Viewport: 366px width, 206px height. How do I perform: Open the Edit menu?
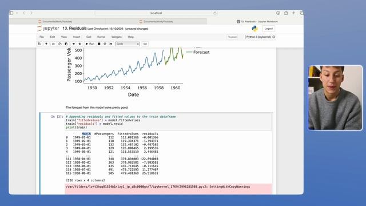tap(53, 37)
